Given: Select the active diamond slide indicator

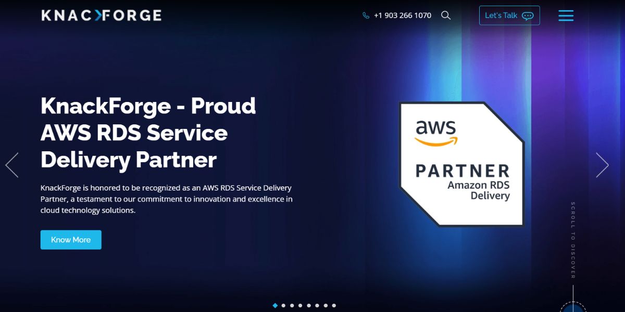Looking at the screenshot, I should pos(275,306).
